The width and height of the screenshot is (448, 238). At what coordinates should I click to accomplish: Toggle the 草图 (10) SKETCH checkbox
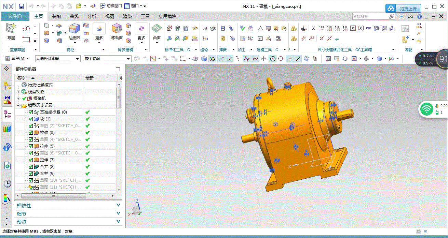(x=31, y=180)
